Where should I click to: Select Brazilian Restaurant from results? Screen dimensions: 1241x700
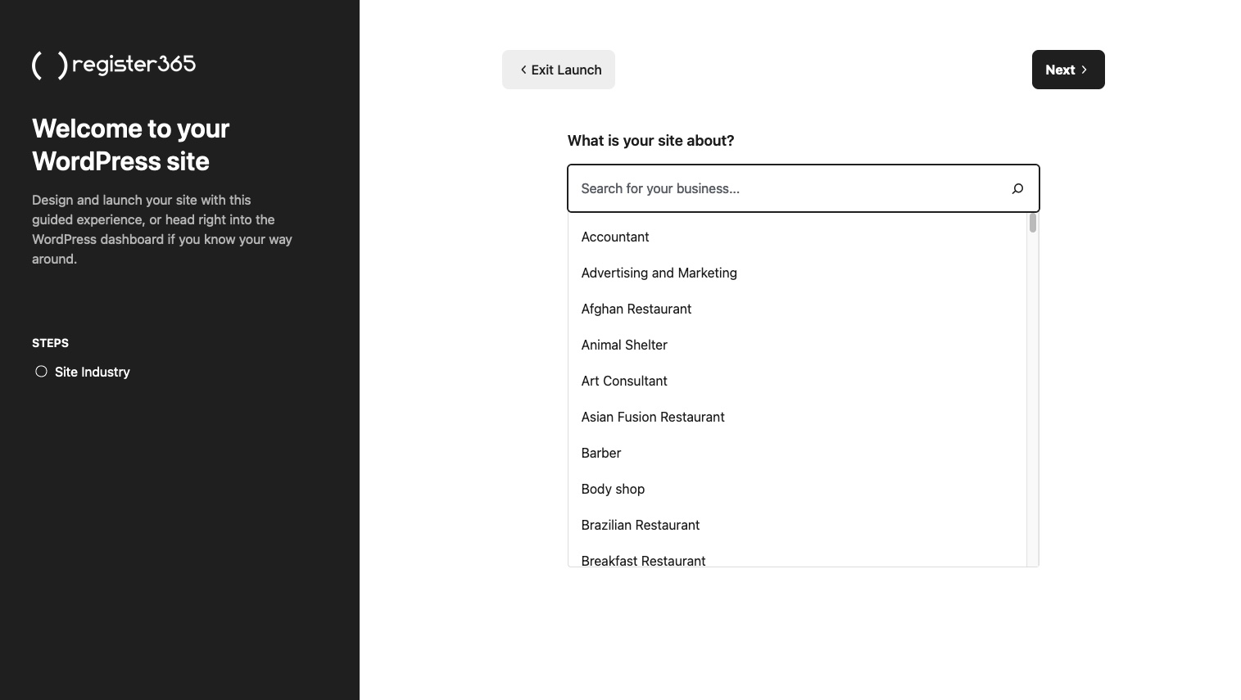point(641,525)
